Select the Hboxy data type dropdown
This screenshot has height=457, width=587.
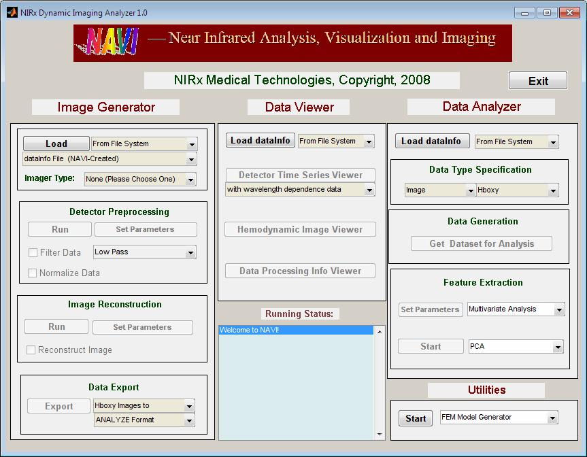point(516,190)
